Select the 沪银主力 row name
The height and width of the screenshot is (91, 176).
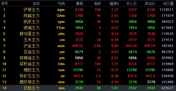point(31,10)
